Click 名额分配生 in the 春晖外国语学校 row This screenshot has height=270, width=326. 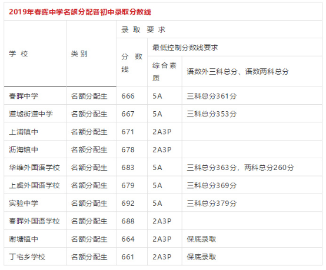point(89,221)
